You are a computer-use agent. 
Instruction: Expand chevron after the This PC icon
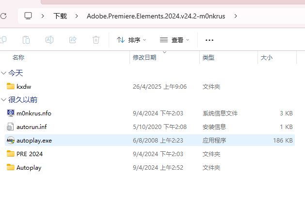[x=43, y=16]
